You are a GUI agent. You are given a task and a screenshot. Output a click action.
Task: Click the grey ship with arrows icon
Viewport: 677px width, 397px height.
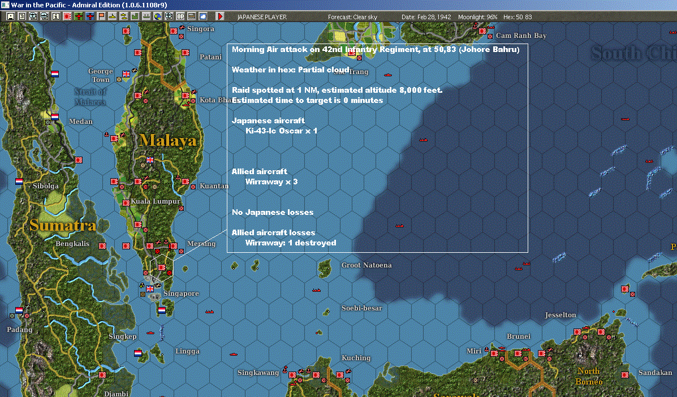[146, 16]
